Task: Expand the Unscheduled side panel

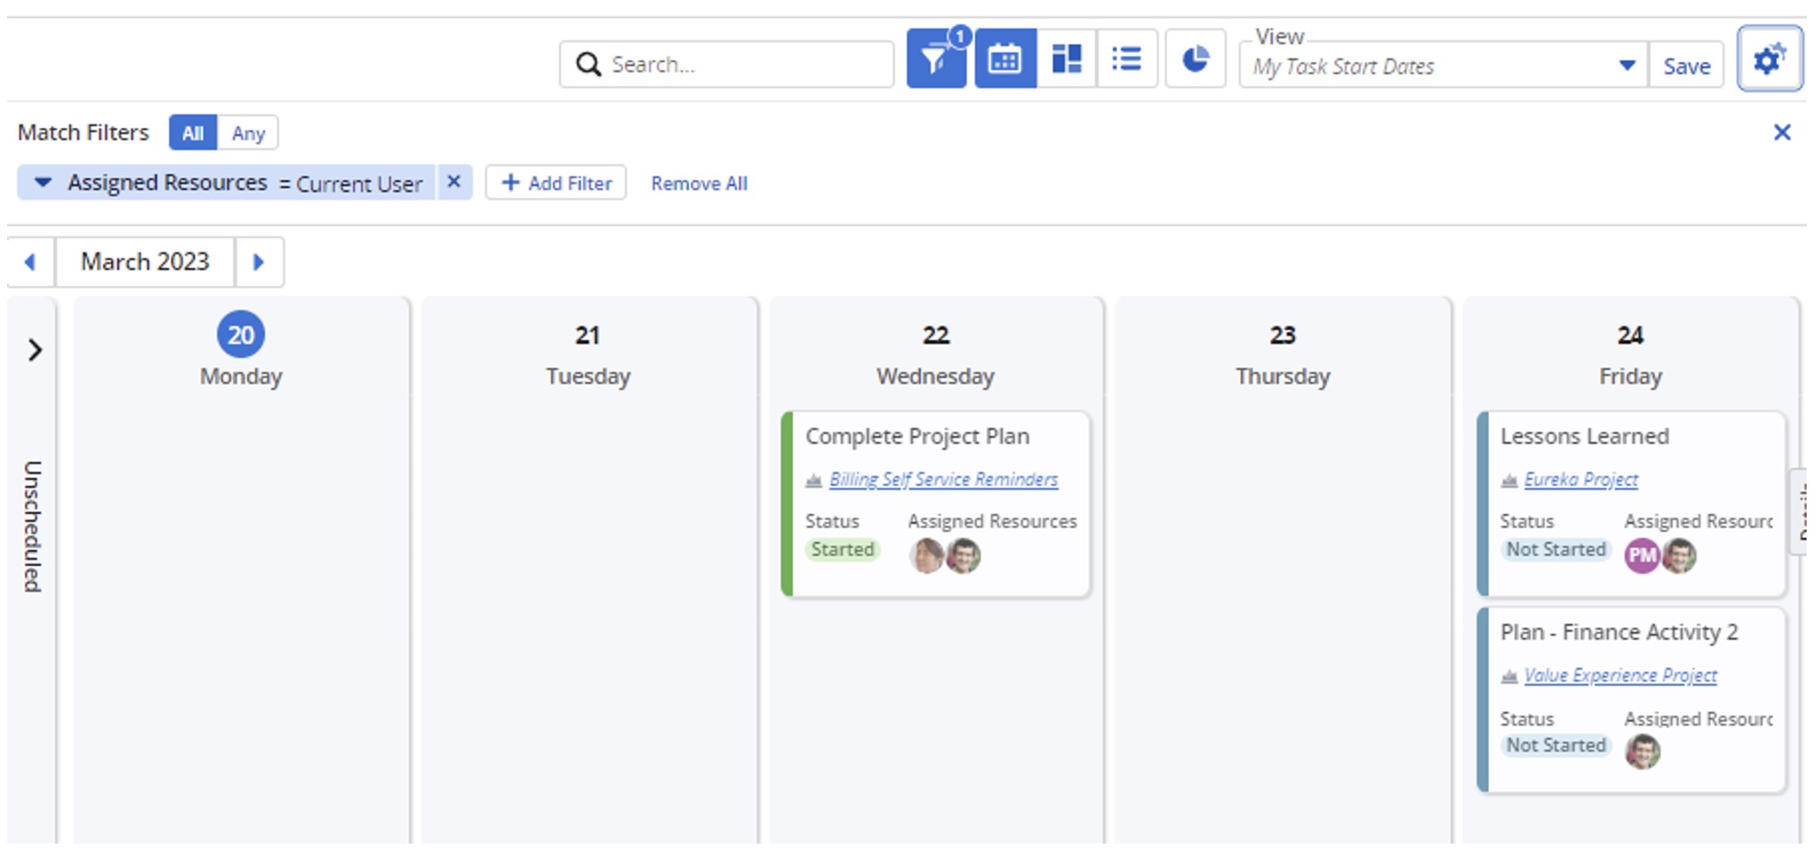Action: pos(34,349)
